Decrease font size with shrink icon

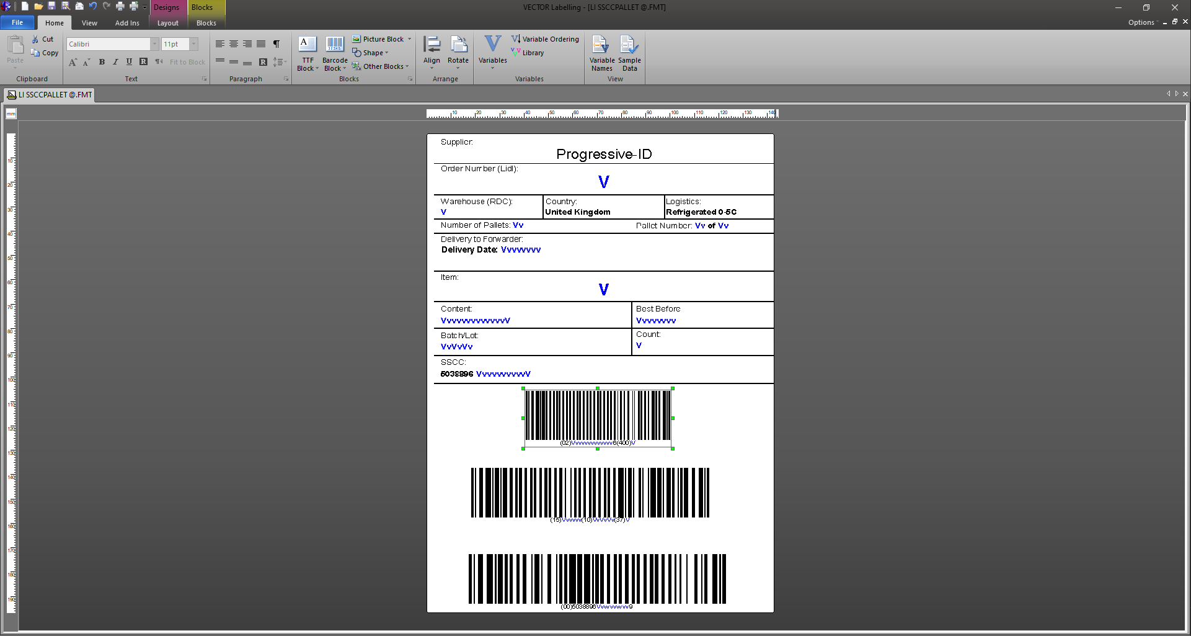pyautogui.click(x=87, y=62)
